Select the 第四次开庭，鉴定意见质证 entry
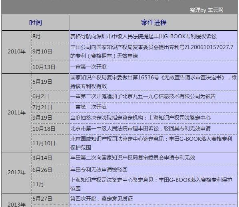The width and height of the screenshot is (239, 207). pyautogui.click(x=153, y=199)
